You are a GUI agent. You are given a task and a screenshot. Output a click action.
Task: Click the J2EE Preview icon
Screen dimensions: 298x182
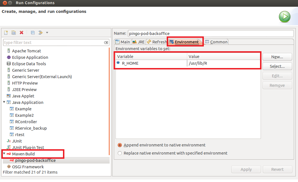8,89
